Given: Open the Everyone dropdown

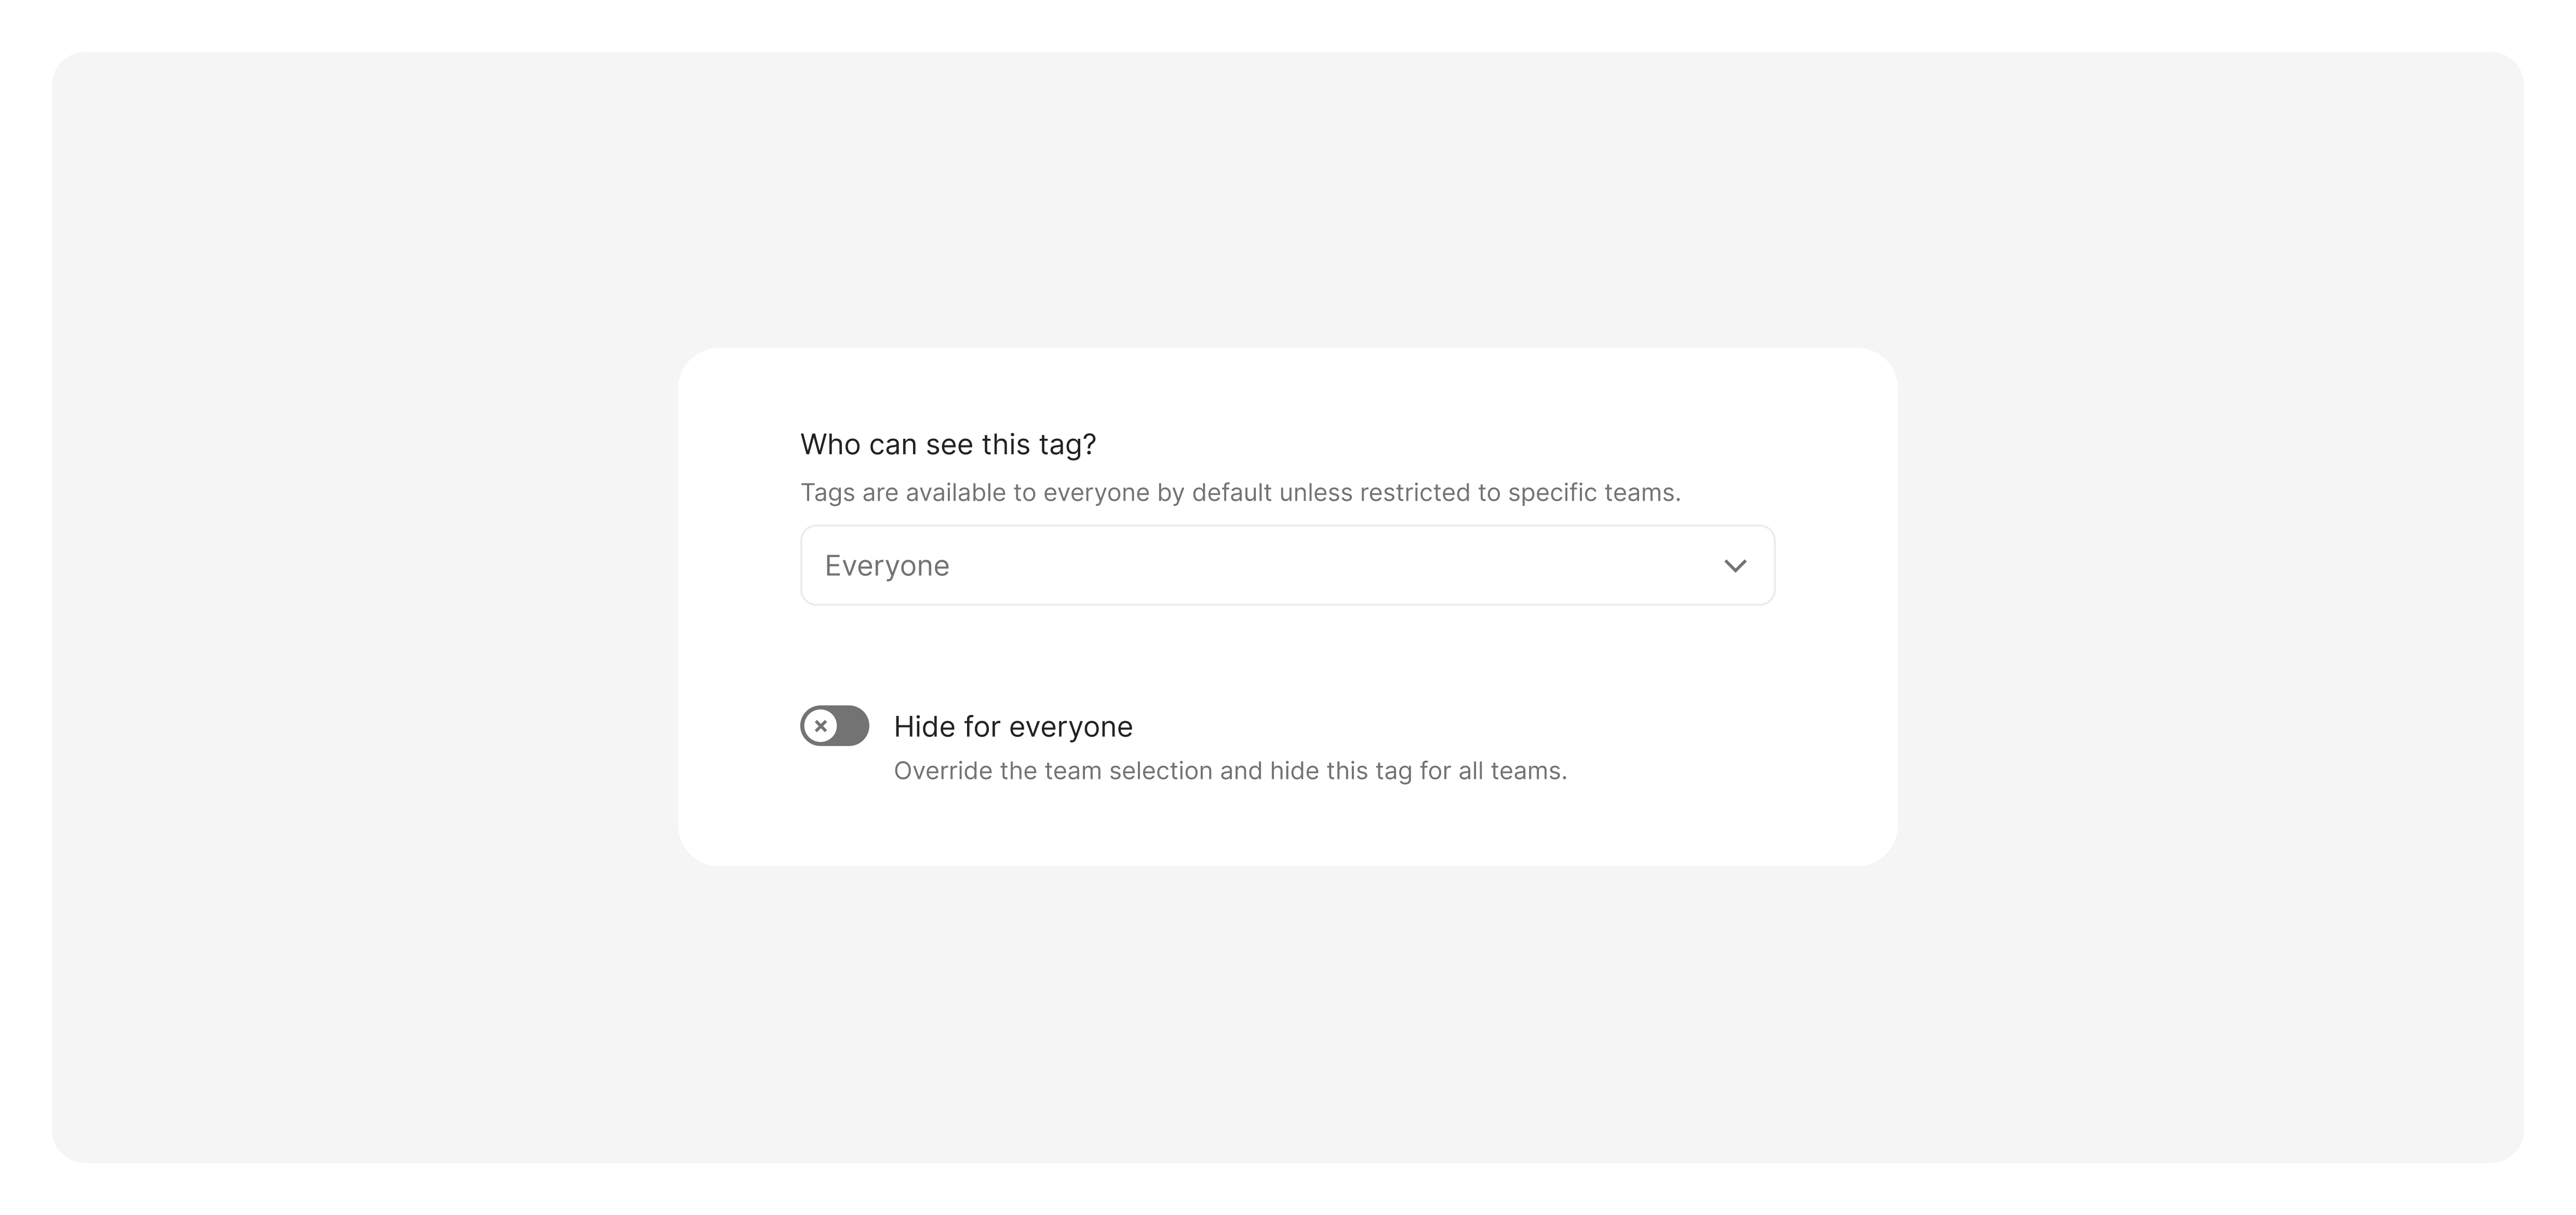Looking at the screenshot, I should pyautogui.click(x=1287, y=566).
